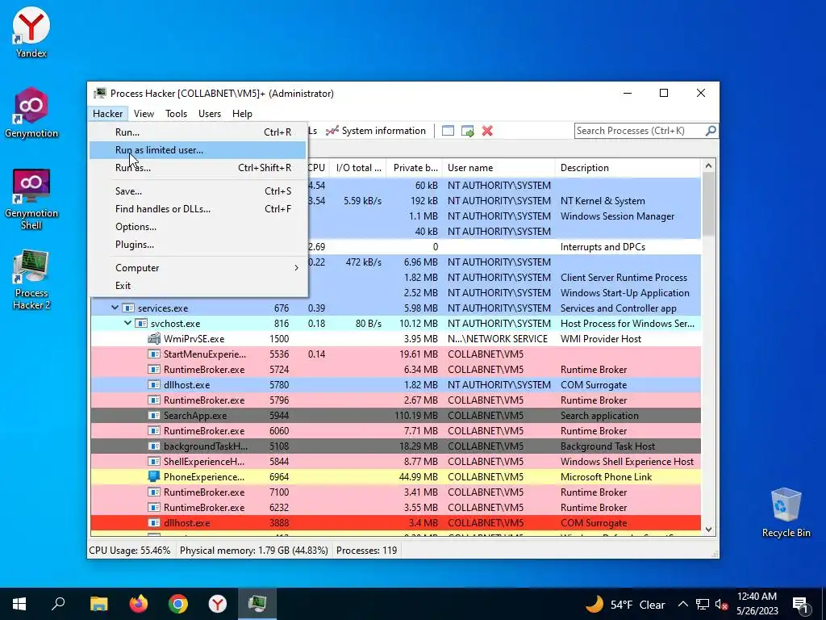Click the Interrupts and DPCs description
Screen dimensions: 826x620
[x=603, y=247]
